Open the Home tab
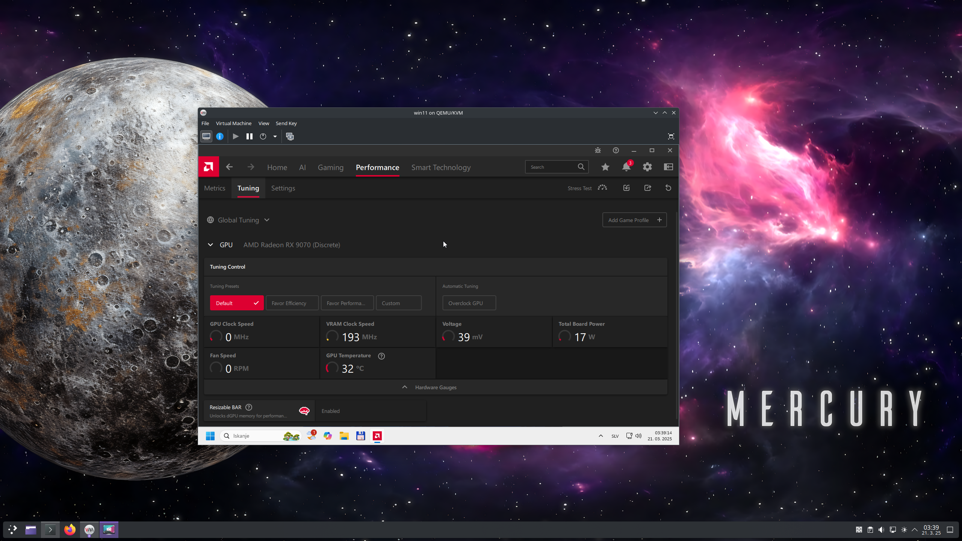The image size is (962, 541). (x=277, y=167)
